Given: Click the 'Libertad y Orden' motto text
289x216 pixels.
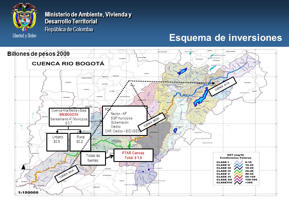Looking at the screenshot, I should [x=24, y=36].
